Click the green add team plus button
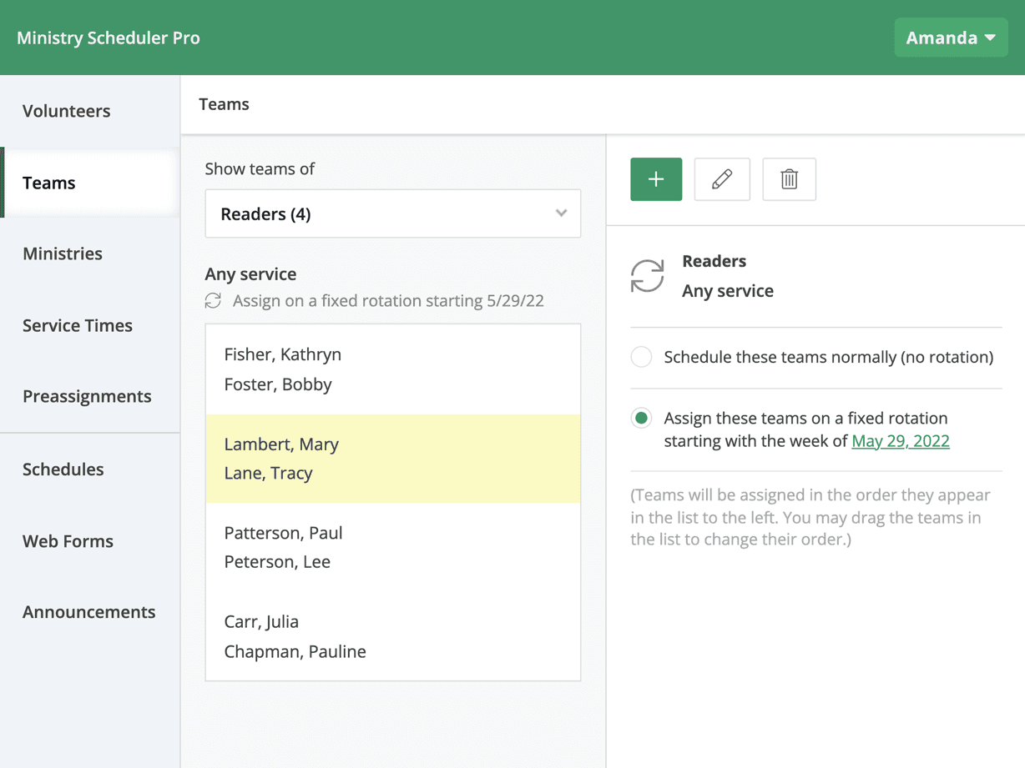 (656, 179)
